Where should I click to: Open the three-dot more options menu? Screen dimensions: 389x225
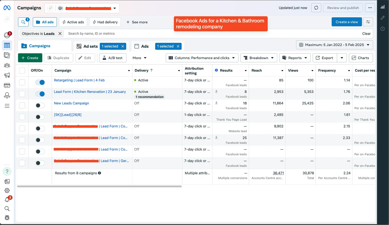pos(370,8)
